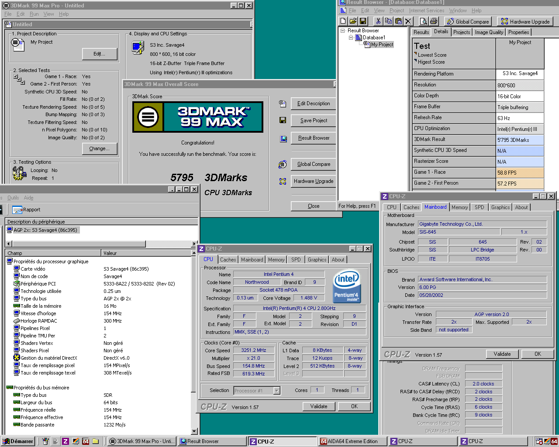Click the Copy icon in Result Browser toolbar
Screen dimensions: 559x447
[388, 21]
